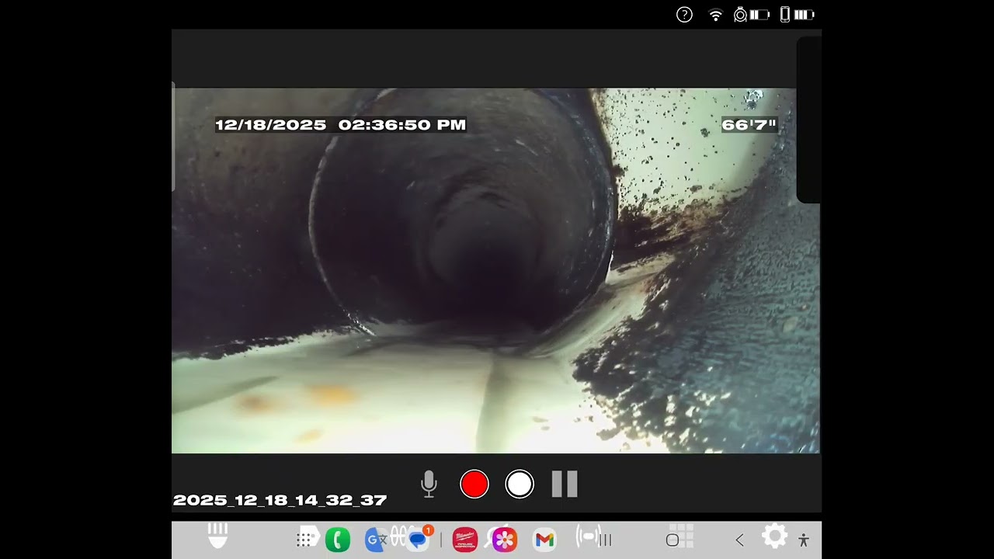Pull the dark side panel handle at right edge
994x559 pixels.
point(809,120)
